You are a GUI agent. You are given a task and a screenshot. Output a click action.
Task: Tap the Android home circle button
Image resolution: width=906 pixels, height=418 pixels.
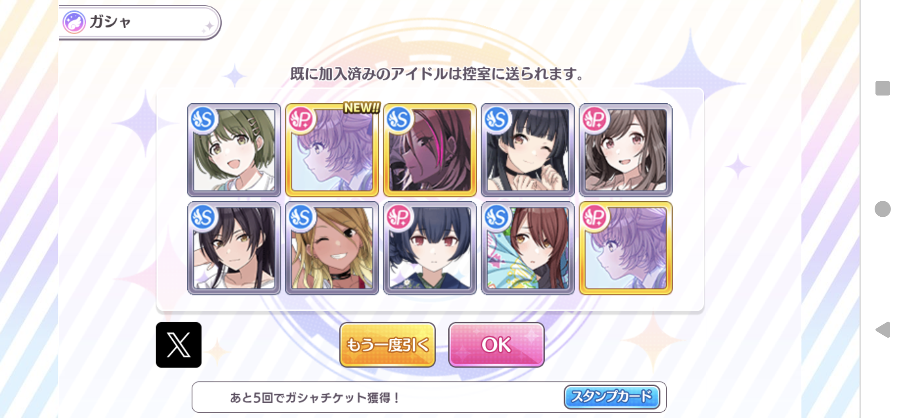[883, 209]
